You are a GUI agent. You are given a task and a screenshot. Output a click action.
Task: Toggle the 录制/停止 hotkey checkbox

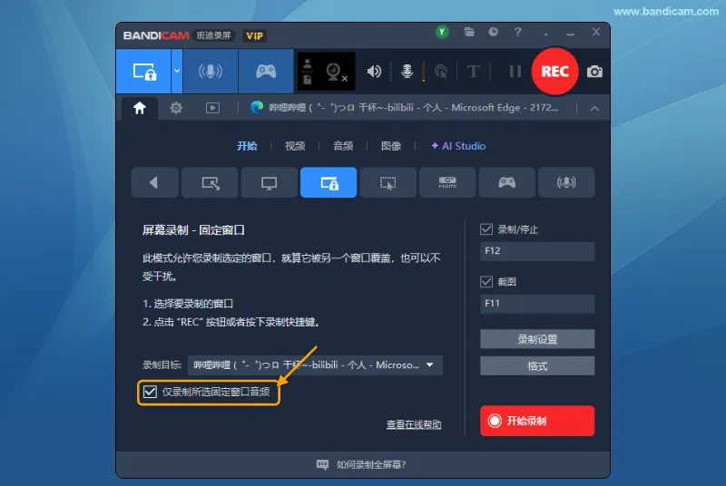point(486,229)
